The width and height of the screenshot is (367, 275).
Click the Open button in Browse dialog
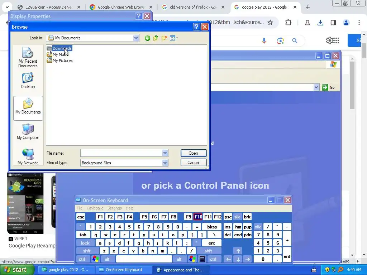pyautogui.click(x=194, y=153)
